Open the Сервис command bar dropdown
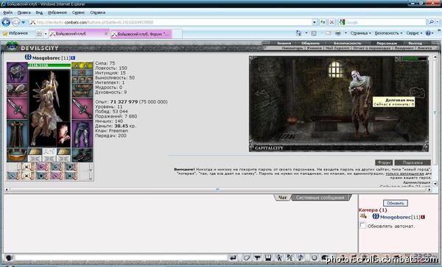 point(414,33)
